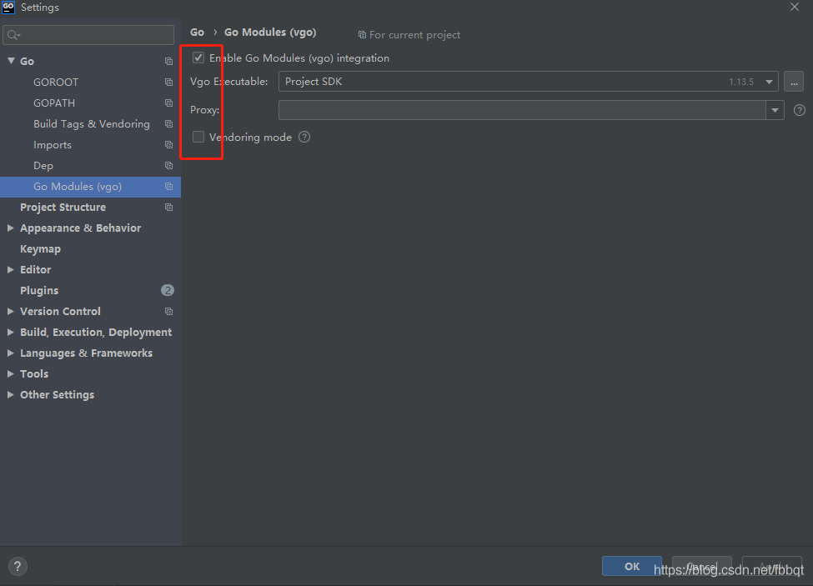Click the per-project icon beside Build Tags & Vendoring
813x586 pixels.
coord(168,124)
